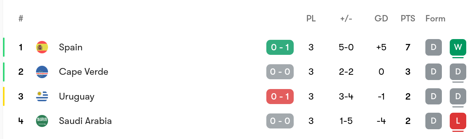Open Cape Verde's gray 0 - 0 score
The width and height of the screenshot is (473, 139).
[280, 72]
